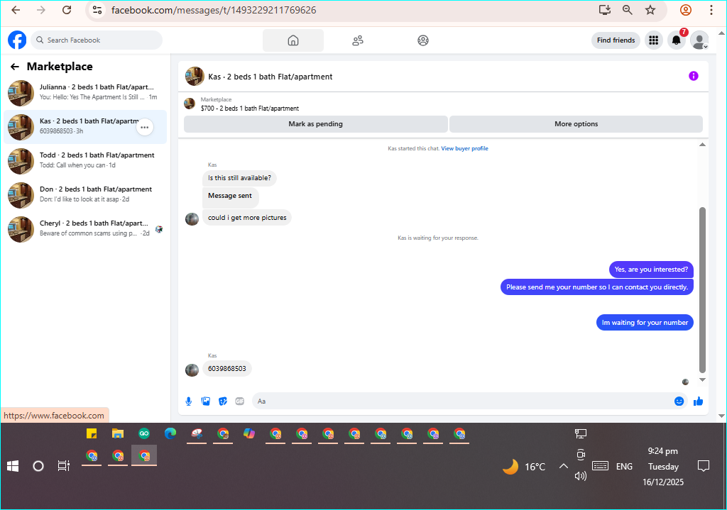Open the Groups tab icon
The image size is (727, 510).
click(423, 40)
